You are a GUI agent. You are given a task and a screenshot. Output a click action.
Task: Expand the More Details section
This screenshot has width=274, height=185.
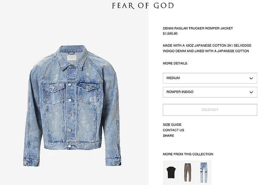point(175,64)
